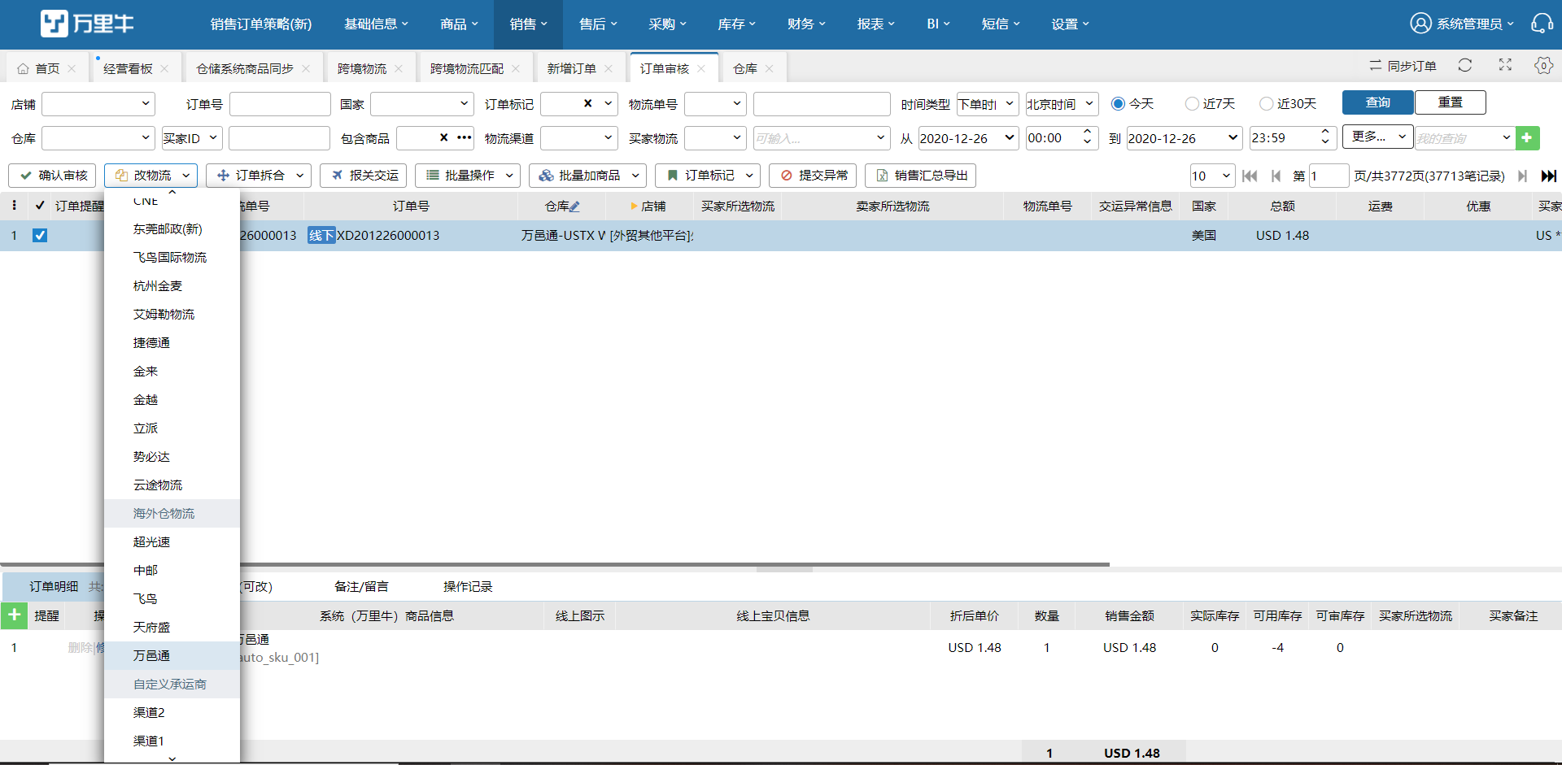Open the 店铺 filter dropdown

(98, 104)
